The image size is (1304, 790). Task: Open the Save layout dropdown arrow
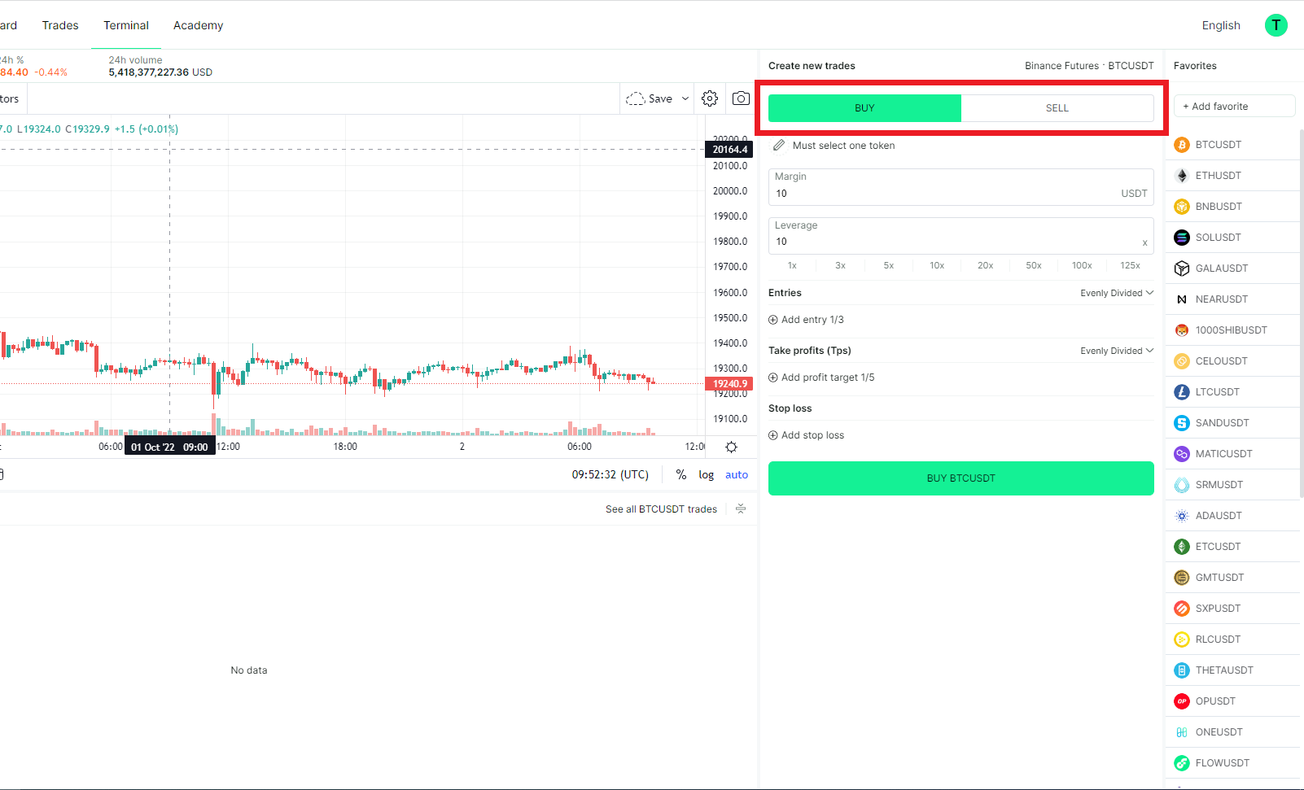pos(685,98)
